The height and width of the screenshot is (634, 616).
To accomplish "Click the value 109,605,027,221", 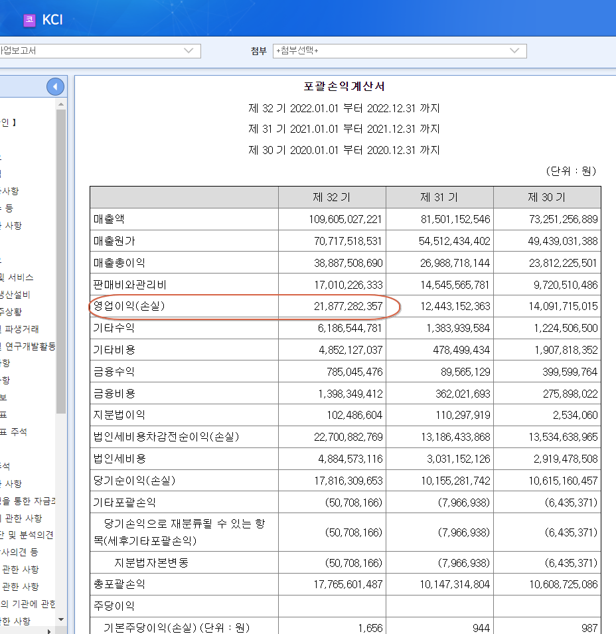I will coord(346,219).
